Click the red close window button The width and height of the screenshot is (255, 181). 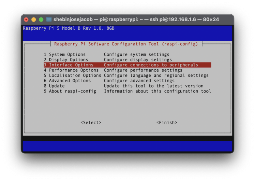click(x=26, y=19)
